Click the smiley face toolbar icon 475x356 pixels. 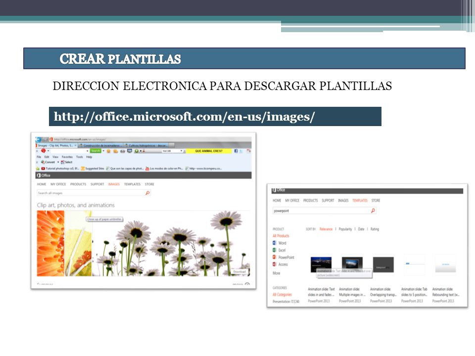108,151
